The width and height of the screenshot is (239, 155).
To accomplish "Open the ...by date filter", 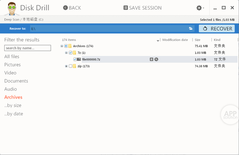I will click(14, 114).
